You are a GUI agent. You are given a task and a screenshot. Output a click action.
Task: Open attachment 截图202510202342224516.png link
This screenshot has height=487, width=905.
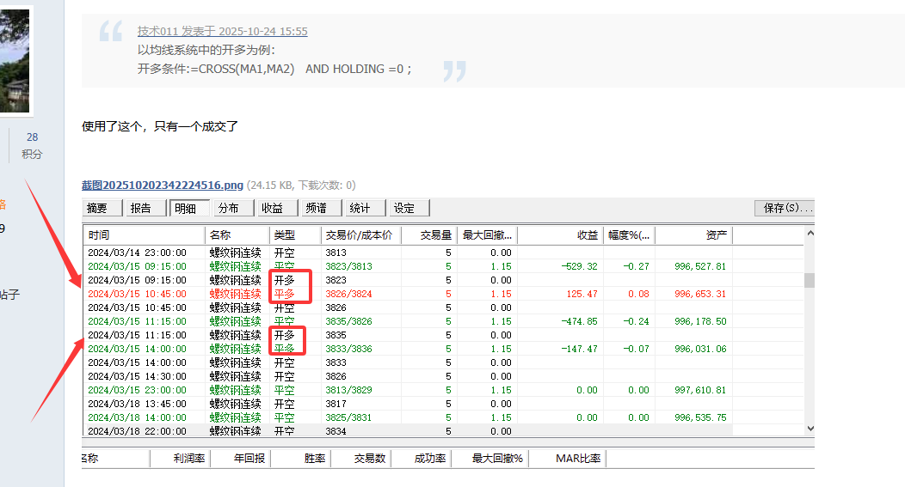(163, 185)
